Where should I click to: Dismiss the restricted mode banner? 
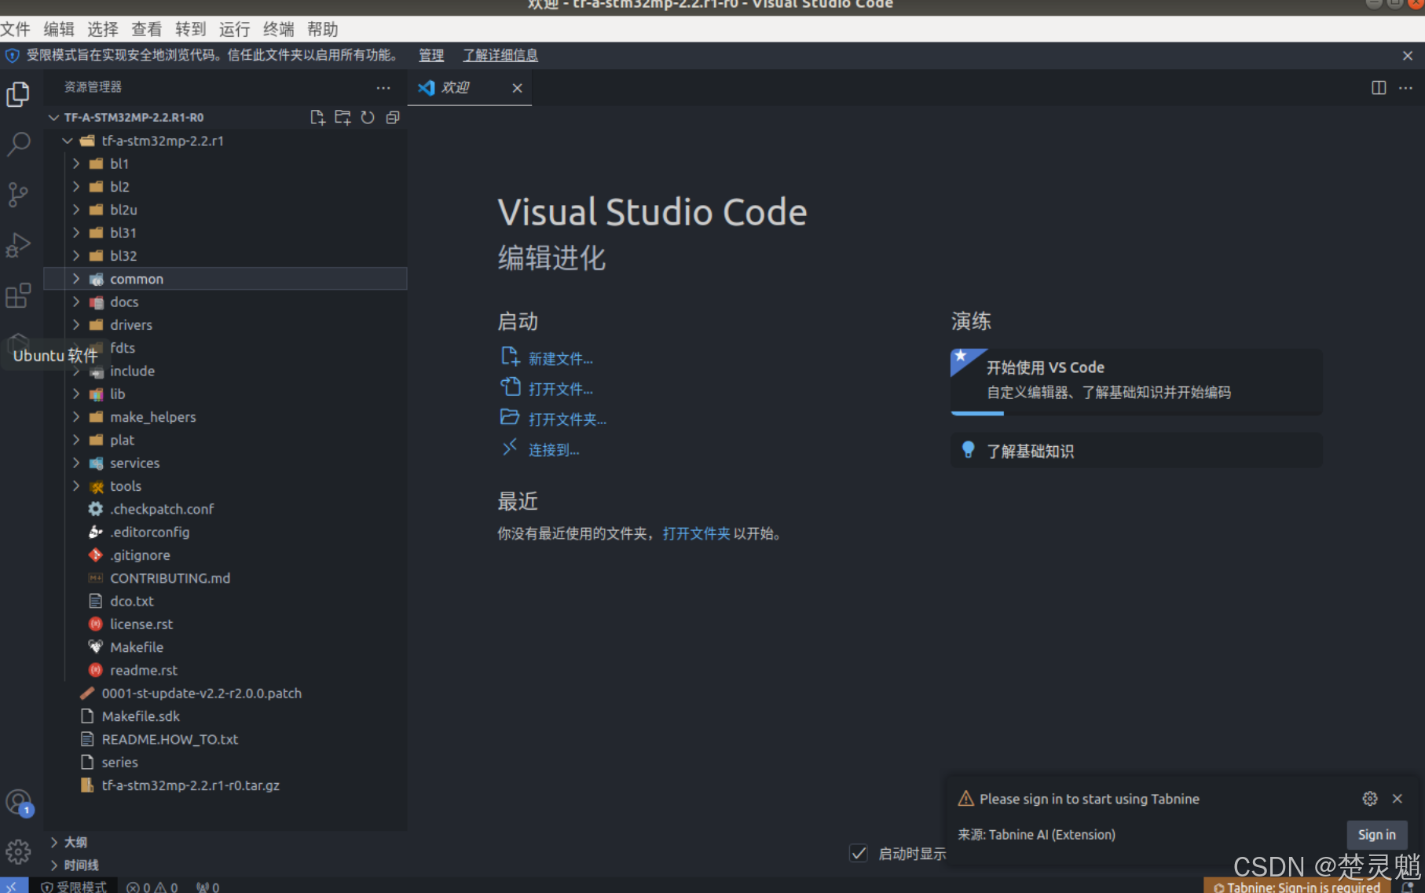[x=1408, y=56]
